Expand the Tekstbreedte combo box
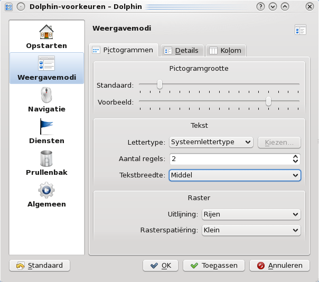 click(x=234, y=175)
